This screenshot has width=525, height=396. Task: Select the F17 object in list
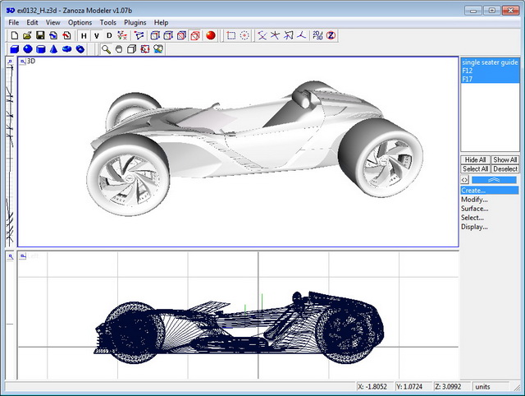point(490,79)
